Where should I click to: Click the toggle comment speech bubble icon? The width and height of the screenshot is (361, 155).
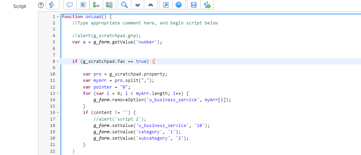click(x=70, y=5)
